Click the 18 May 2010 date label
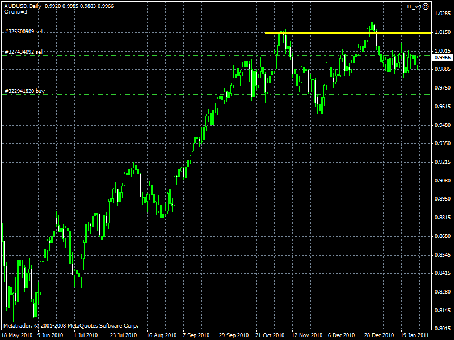This screenshot has height=340, width=454. [16, 335]
